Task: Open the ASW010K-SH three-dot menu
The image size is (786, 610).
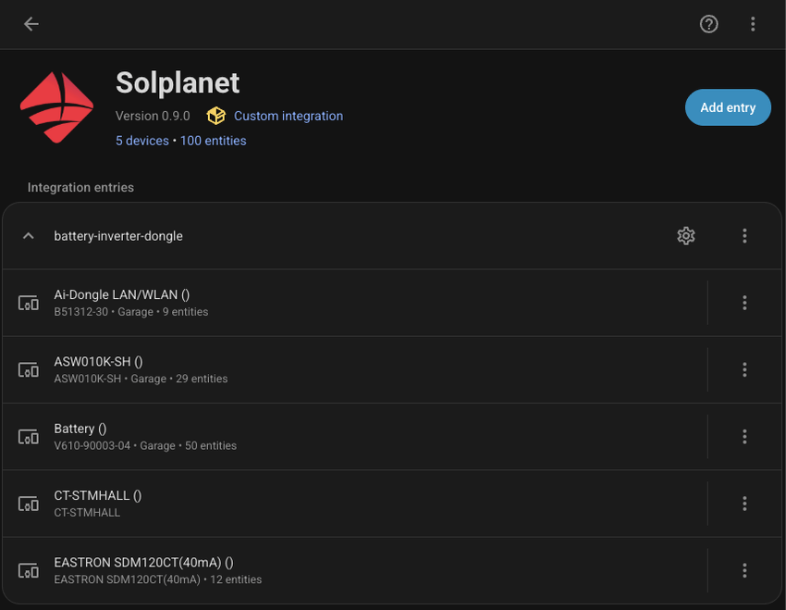Action: point(744,369)
